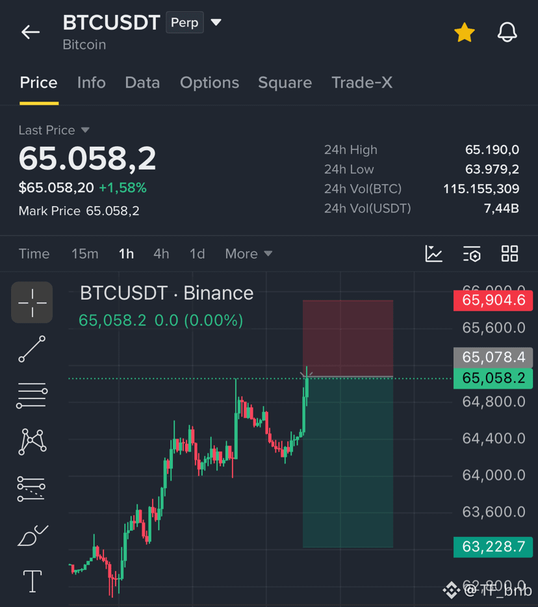Open the Data tab
Screen dimensions: 538x607
(142, 83)
